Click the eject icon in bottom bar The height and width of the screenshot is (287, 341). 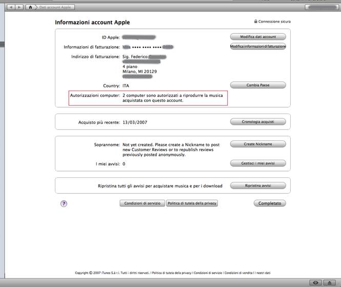(x=330, y=283)
